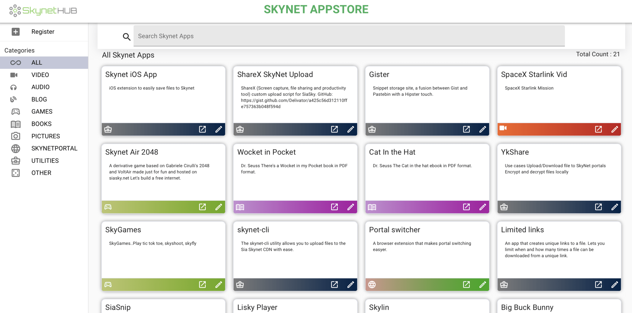Open Wocket in Pocket in new window
This screenshot has height=313, width=632.
[x=334, y=207]
